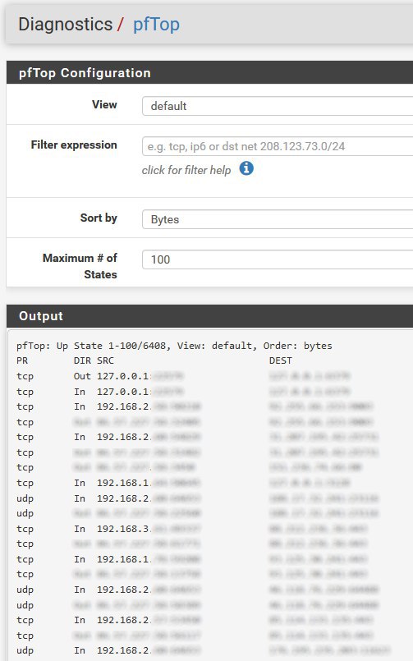Click the Filter expression field label
This screenshot has width=413, height=661.
pos(74,145)
